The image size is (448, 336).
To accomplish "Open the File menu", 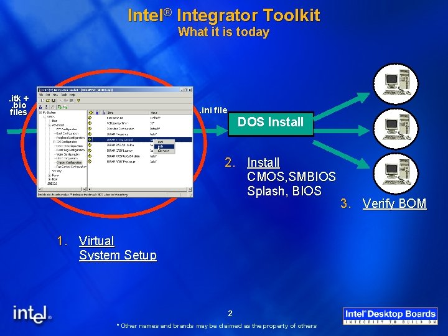I will 41,95.
